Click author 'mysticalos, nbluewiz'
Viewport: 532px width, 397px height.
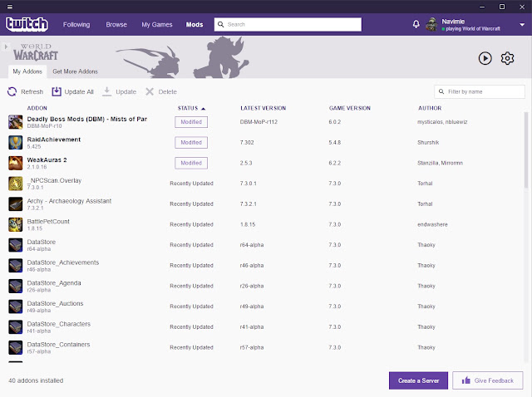(442, 122)
